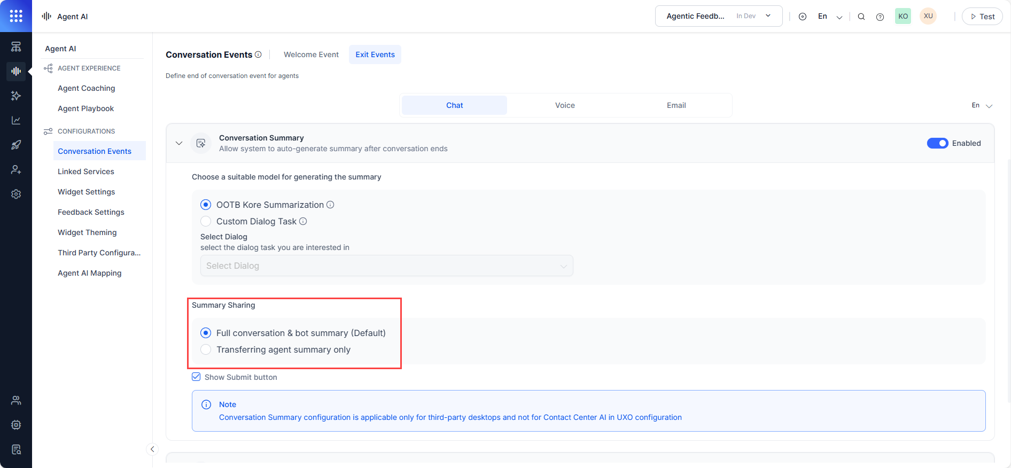Collapse the Conversation Summary section chevron
Image resolution: width=1011 pixels, height=468 pixels.
coord(179,143)
